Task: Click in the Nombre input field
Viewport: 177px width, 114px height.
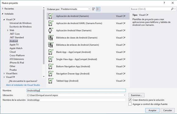Action: tap(76, 90)
